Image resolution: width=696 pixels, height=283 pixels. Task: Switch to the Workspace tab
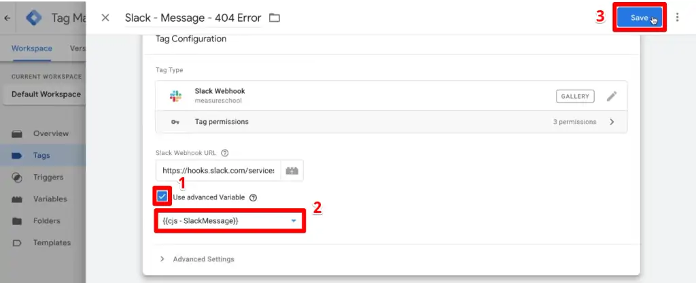pos(31,48)
